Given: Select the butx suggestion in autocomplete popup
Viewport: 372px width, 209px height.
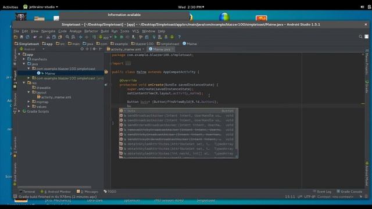Looking at the screenshot, I should [177, 111].
